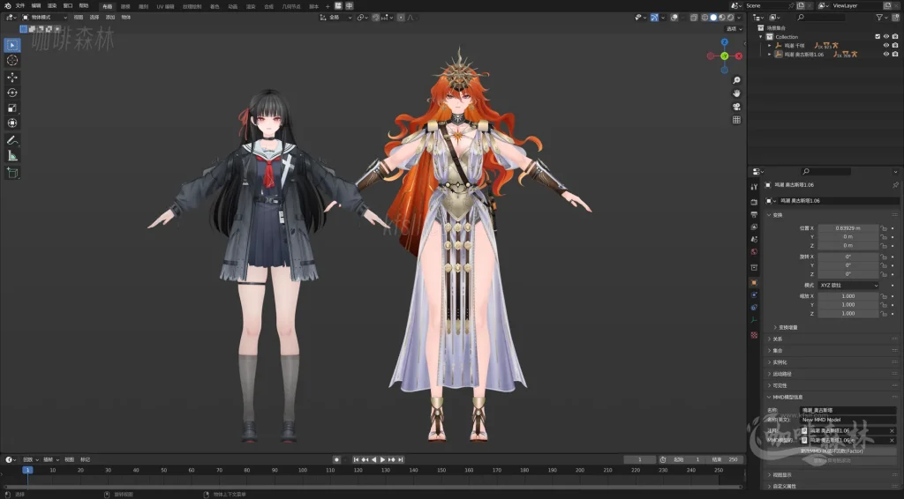Clear the first MMD field with X button
This screenshot has width=904, height=499.
coord(892,430)
